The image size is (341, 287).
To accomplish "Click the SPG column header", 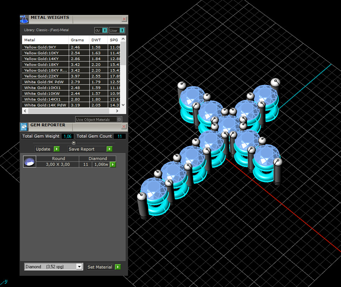I will [114, 40].
